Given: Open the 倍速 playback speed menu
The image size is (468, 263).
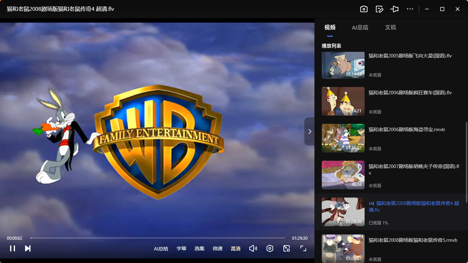Looking at the screenshot, I should click(x=218, y=248).
